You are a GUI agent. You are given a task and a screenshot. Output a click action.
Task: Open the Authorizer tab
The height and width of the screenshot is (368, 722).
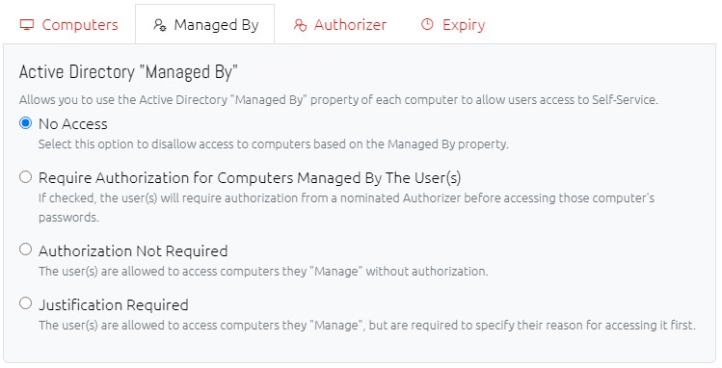tap(340, 24)
